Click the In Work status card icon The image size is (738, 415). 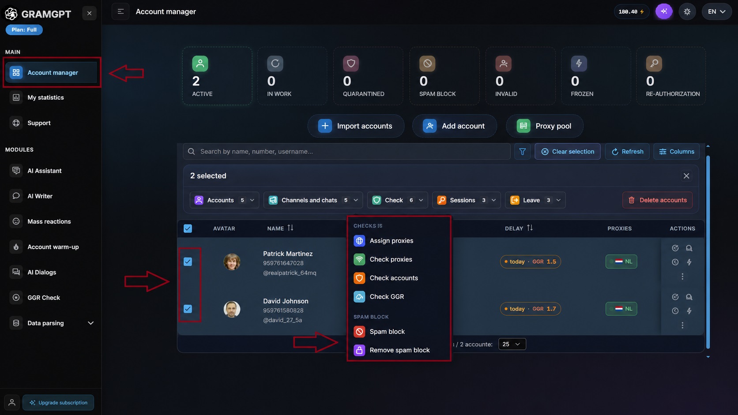[275, 64]
